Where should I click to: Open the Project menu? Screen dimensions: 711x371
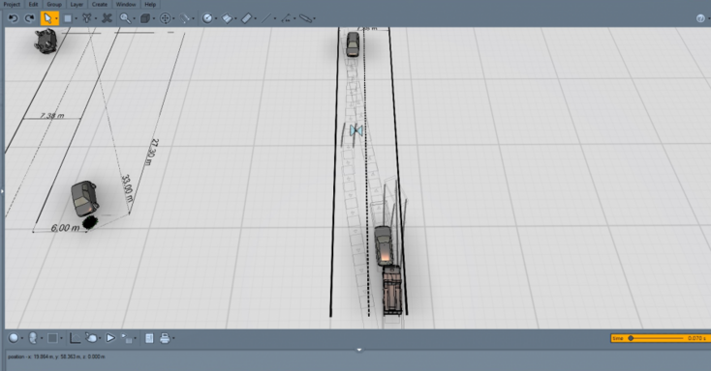tap(12, 4)
